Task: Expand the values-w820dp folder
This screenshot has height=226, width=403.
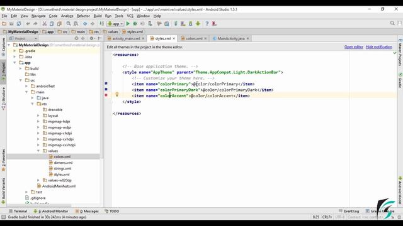Action: pos(38,180)
